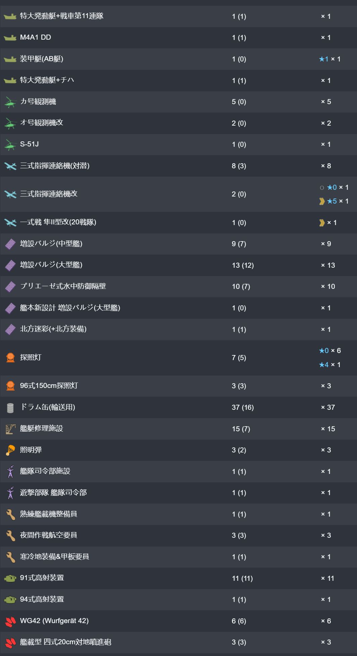This screenshot has width=357, height=656.
Task: Open the 艦載型 四式20cm対地噴進砲 row
Action: pos(178,642)
